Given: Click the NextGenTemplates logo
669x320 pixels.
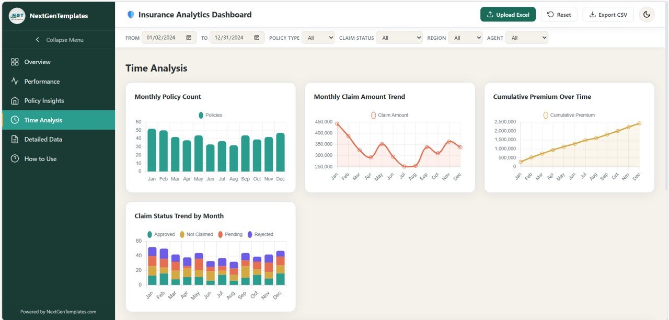Looking at the screenshot, I should coord(17,16).
